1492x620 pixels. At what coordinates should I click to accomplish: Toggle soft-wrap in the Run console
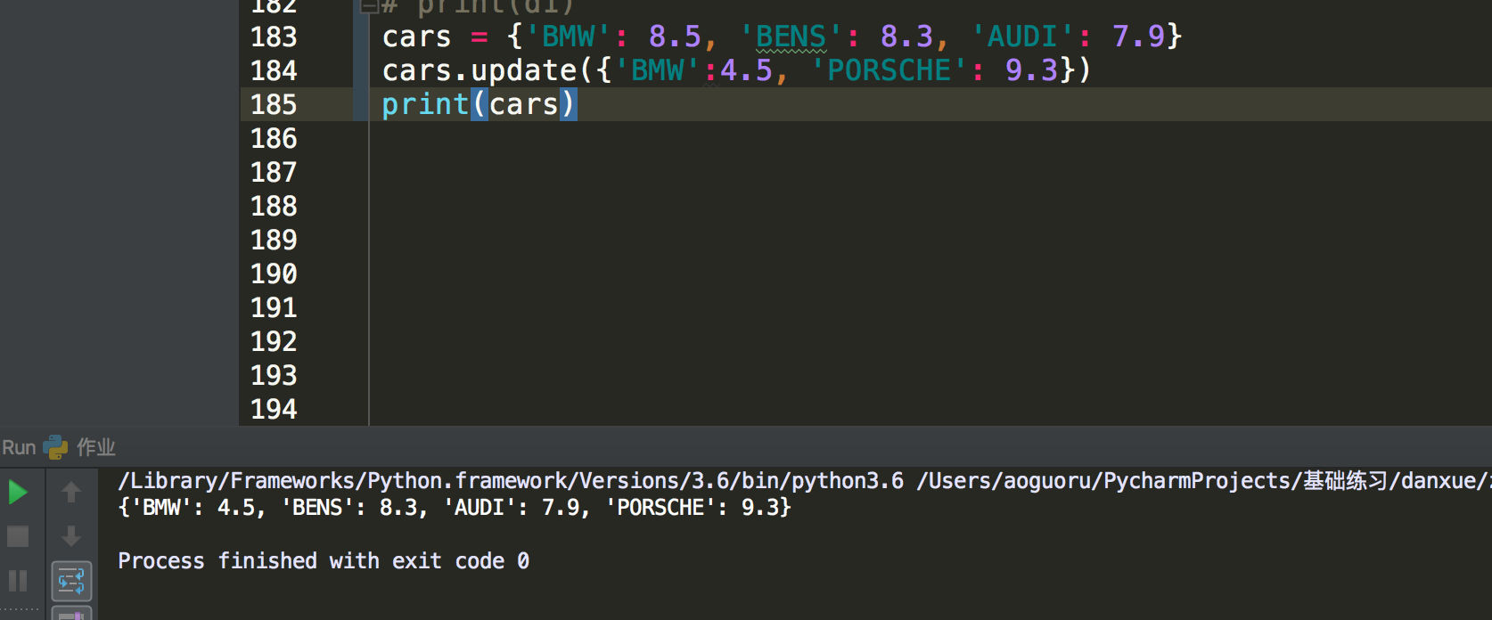click(71, 581)
